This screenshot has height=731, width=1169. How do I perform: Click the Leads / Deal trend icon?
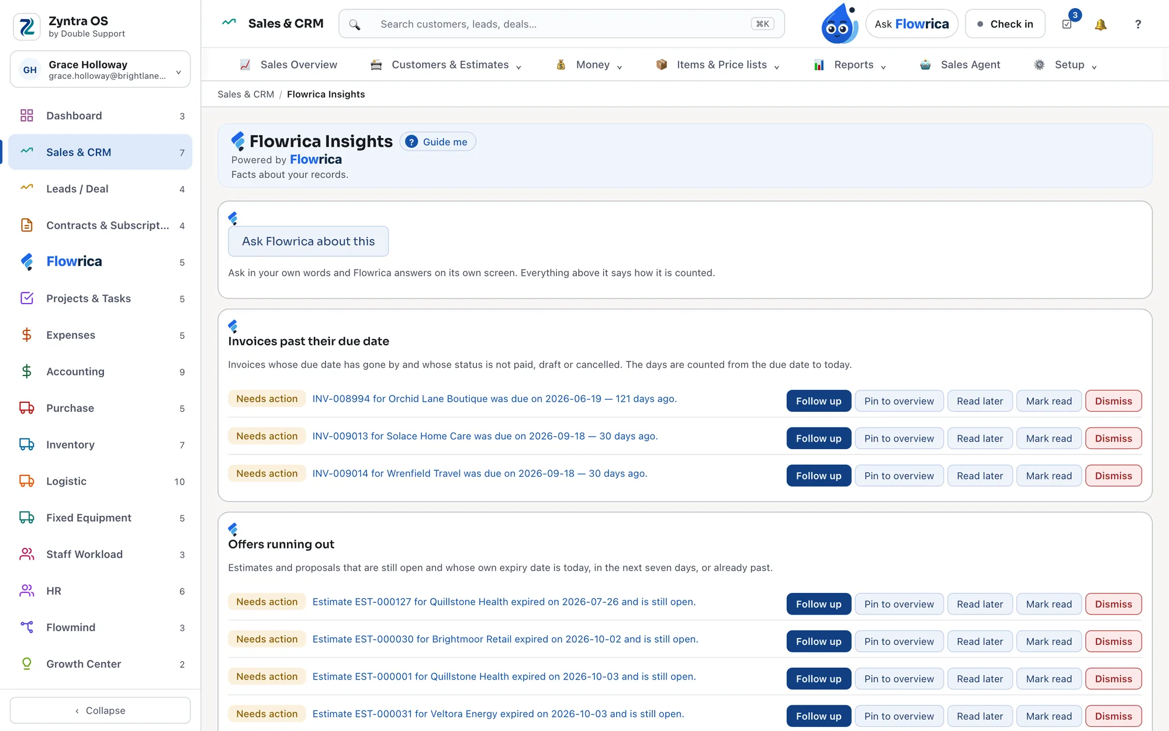pos(27,188)
